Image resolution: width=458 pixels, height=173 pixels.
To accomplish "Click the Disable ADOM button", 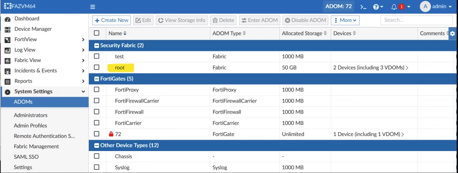I will 305,20.
